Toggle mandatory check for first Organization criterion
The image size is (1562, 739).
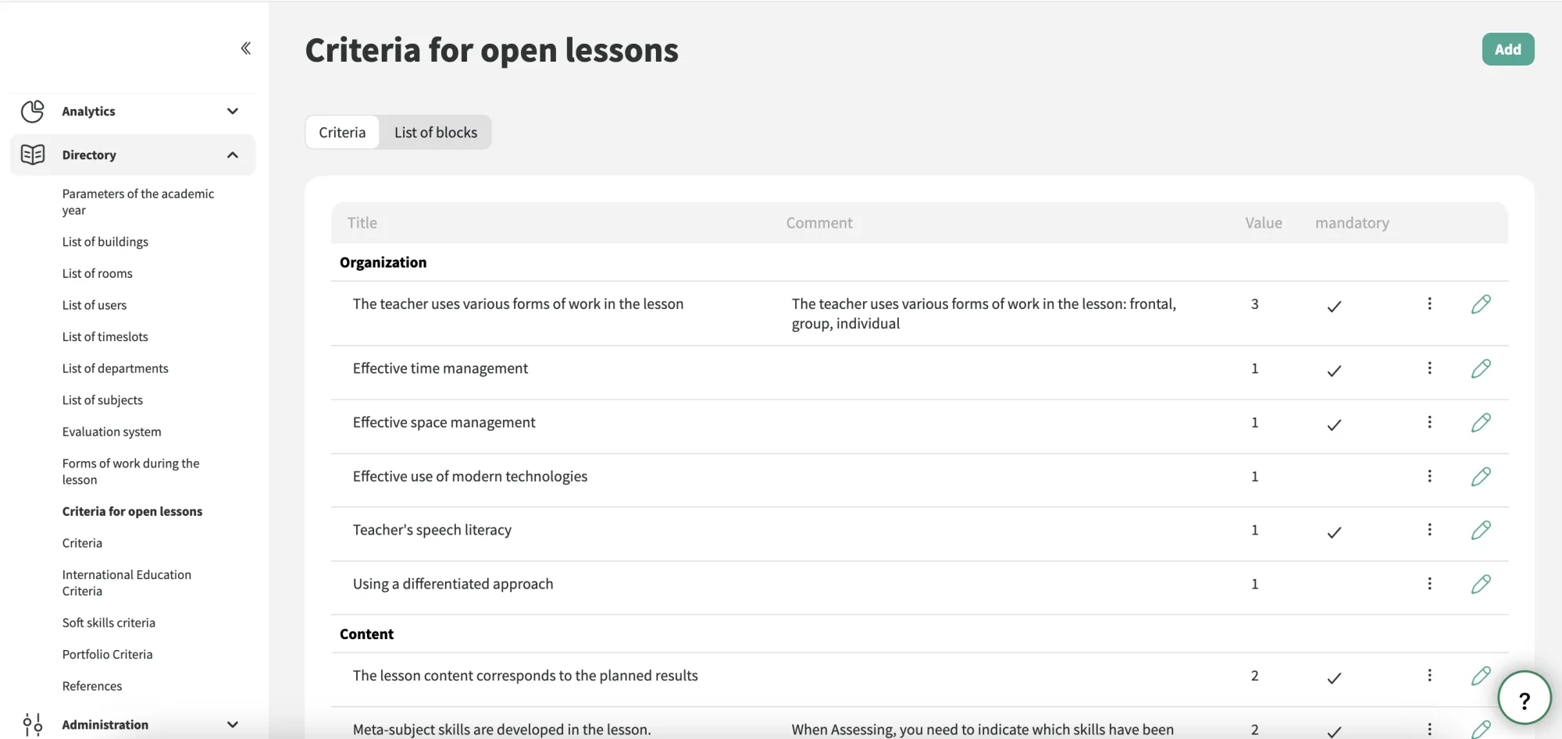coord(1334,307)
